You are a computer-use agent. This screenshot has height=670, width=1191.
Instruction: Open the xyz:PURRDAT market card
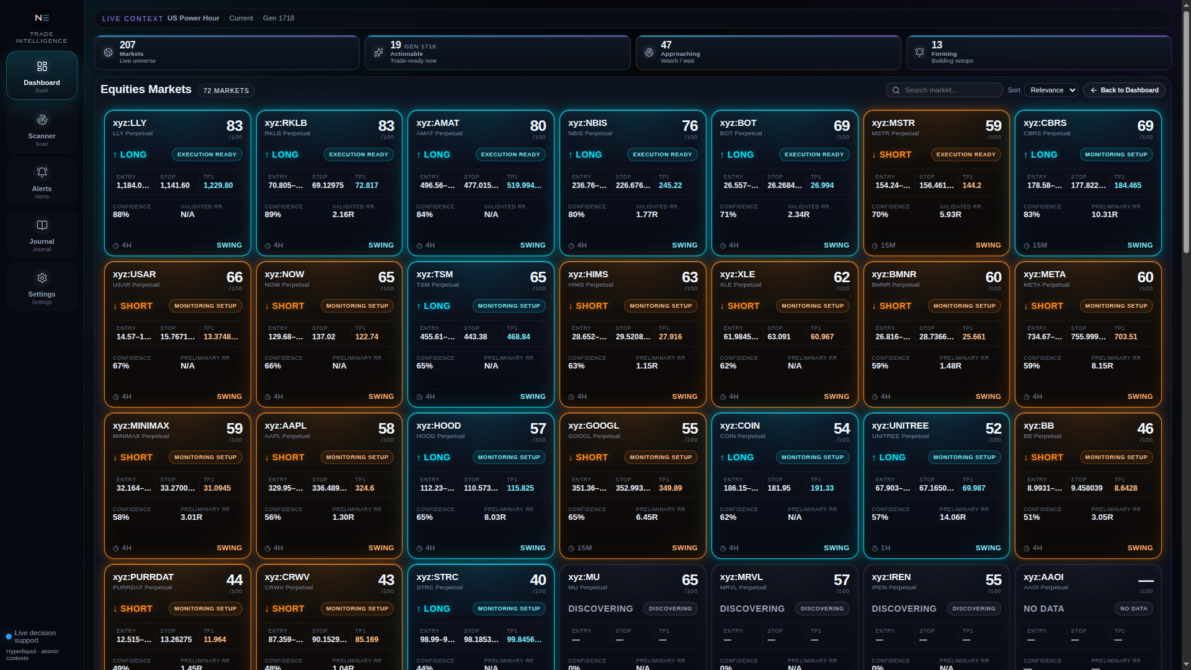pyautogui.click(x=177, y=617)
